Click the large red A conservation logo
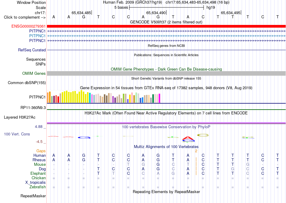286x203 pixels. (188, 138)
